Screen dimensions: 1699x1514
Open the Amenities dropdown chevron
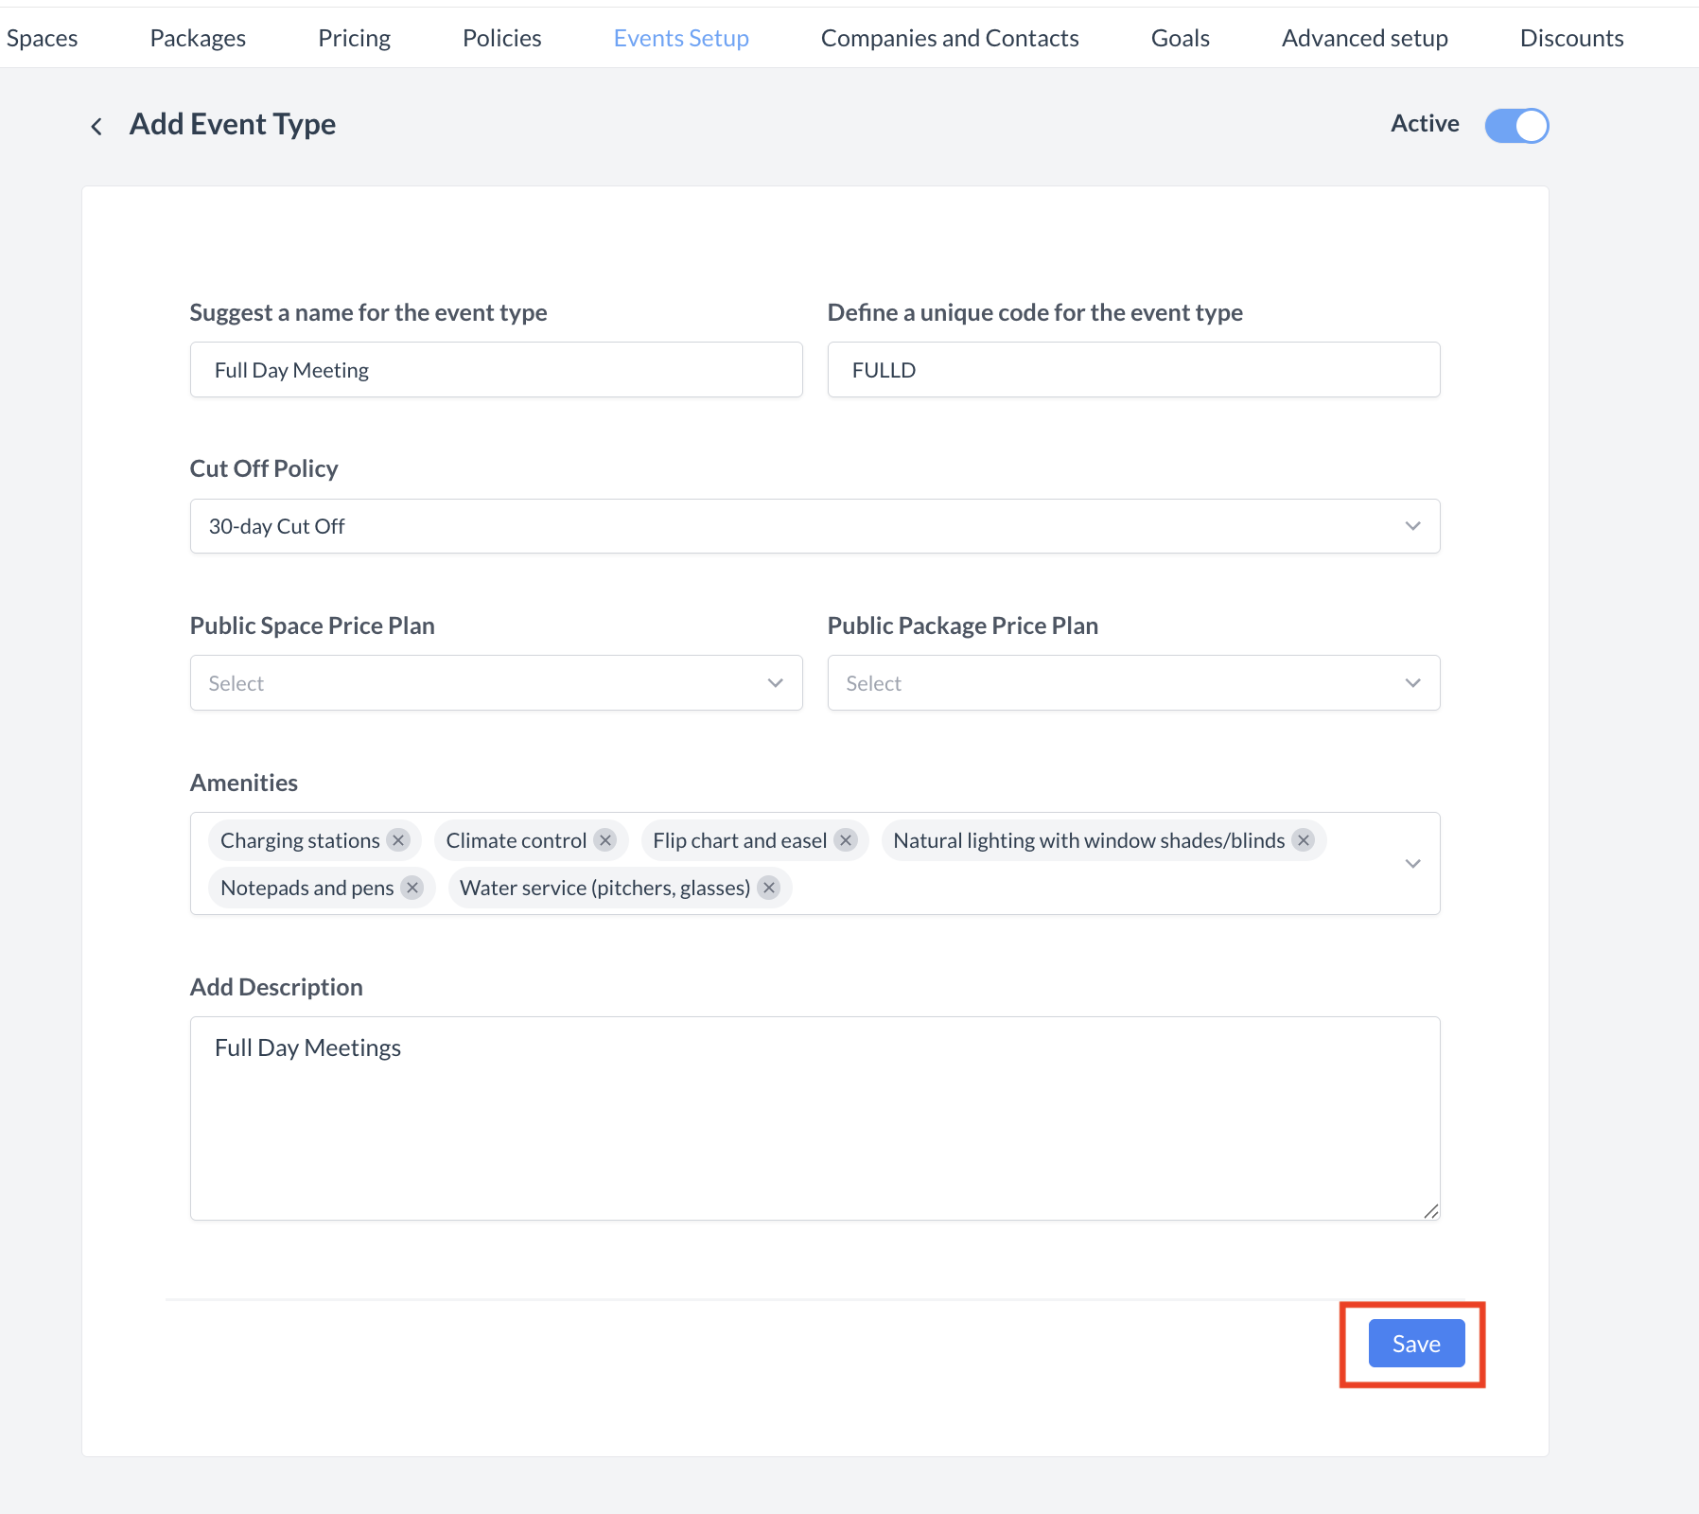coord(1412,863)
